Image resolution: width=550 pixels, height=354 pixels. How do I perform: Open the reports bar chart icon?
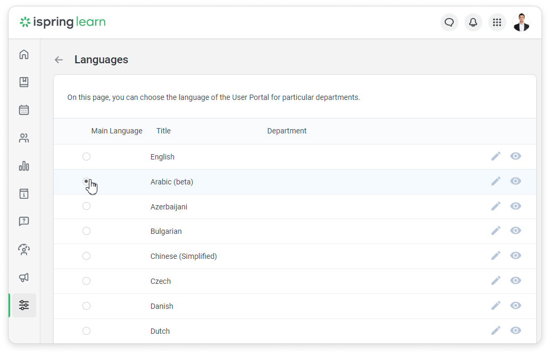point(24,166)
